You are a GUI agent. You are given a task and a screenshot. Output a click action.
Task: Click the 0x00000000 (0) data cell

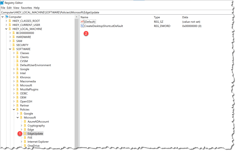192,26
